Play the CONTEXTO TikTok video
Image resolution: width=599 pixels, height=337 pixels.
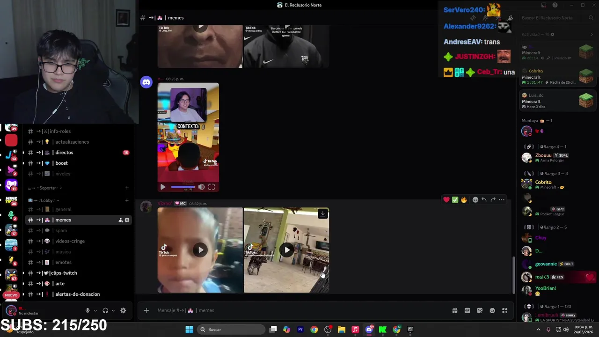(x=163, y=187)
